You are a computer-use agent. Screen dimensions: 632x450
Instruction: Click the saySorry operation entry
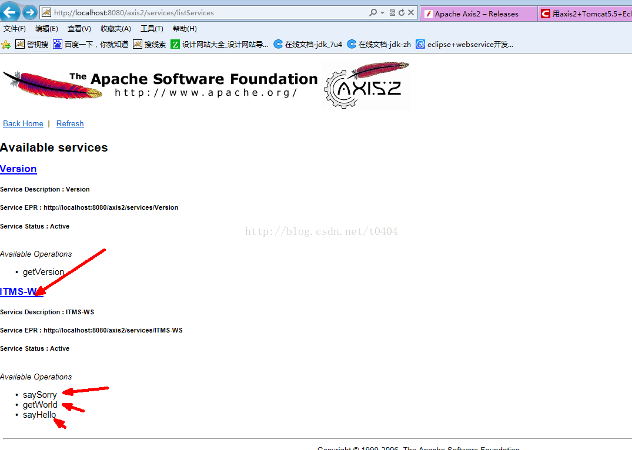[x=39, y=395]
